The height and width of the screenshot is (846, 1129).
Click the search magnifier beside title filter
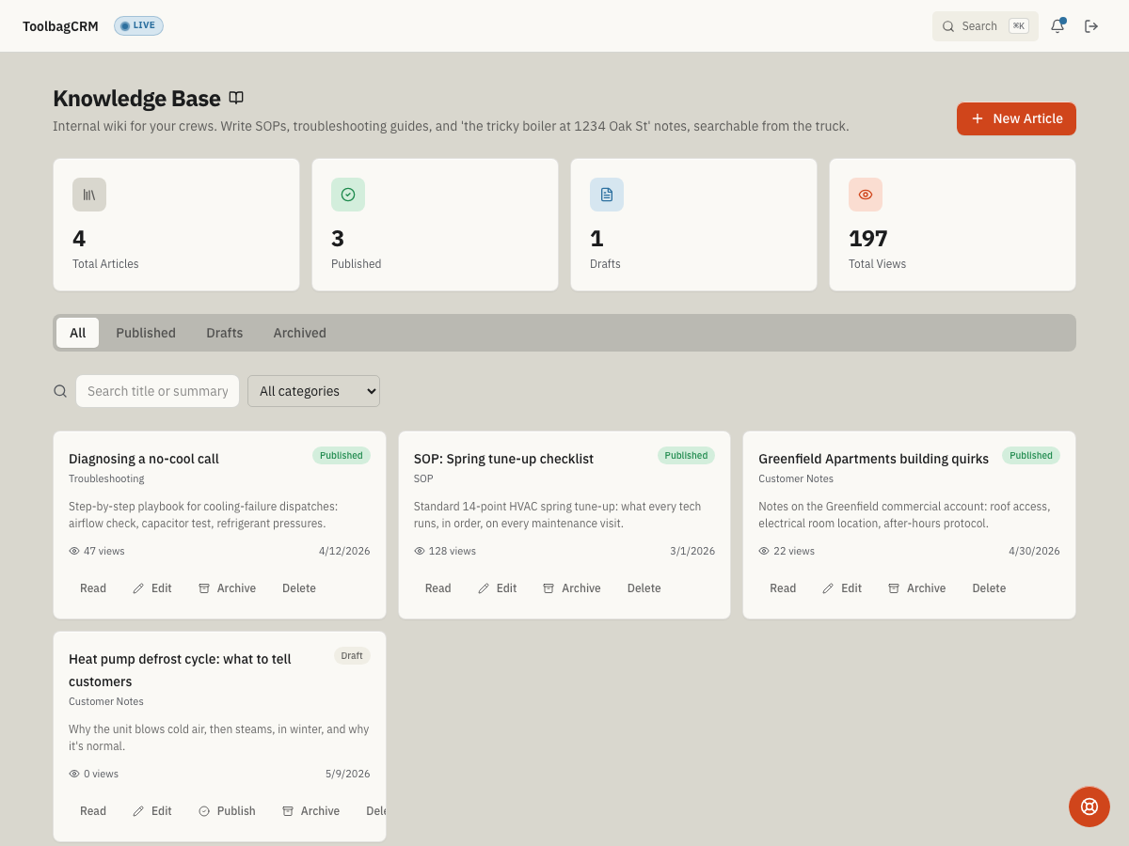coord(60,391)
